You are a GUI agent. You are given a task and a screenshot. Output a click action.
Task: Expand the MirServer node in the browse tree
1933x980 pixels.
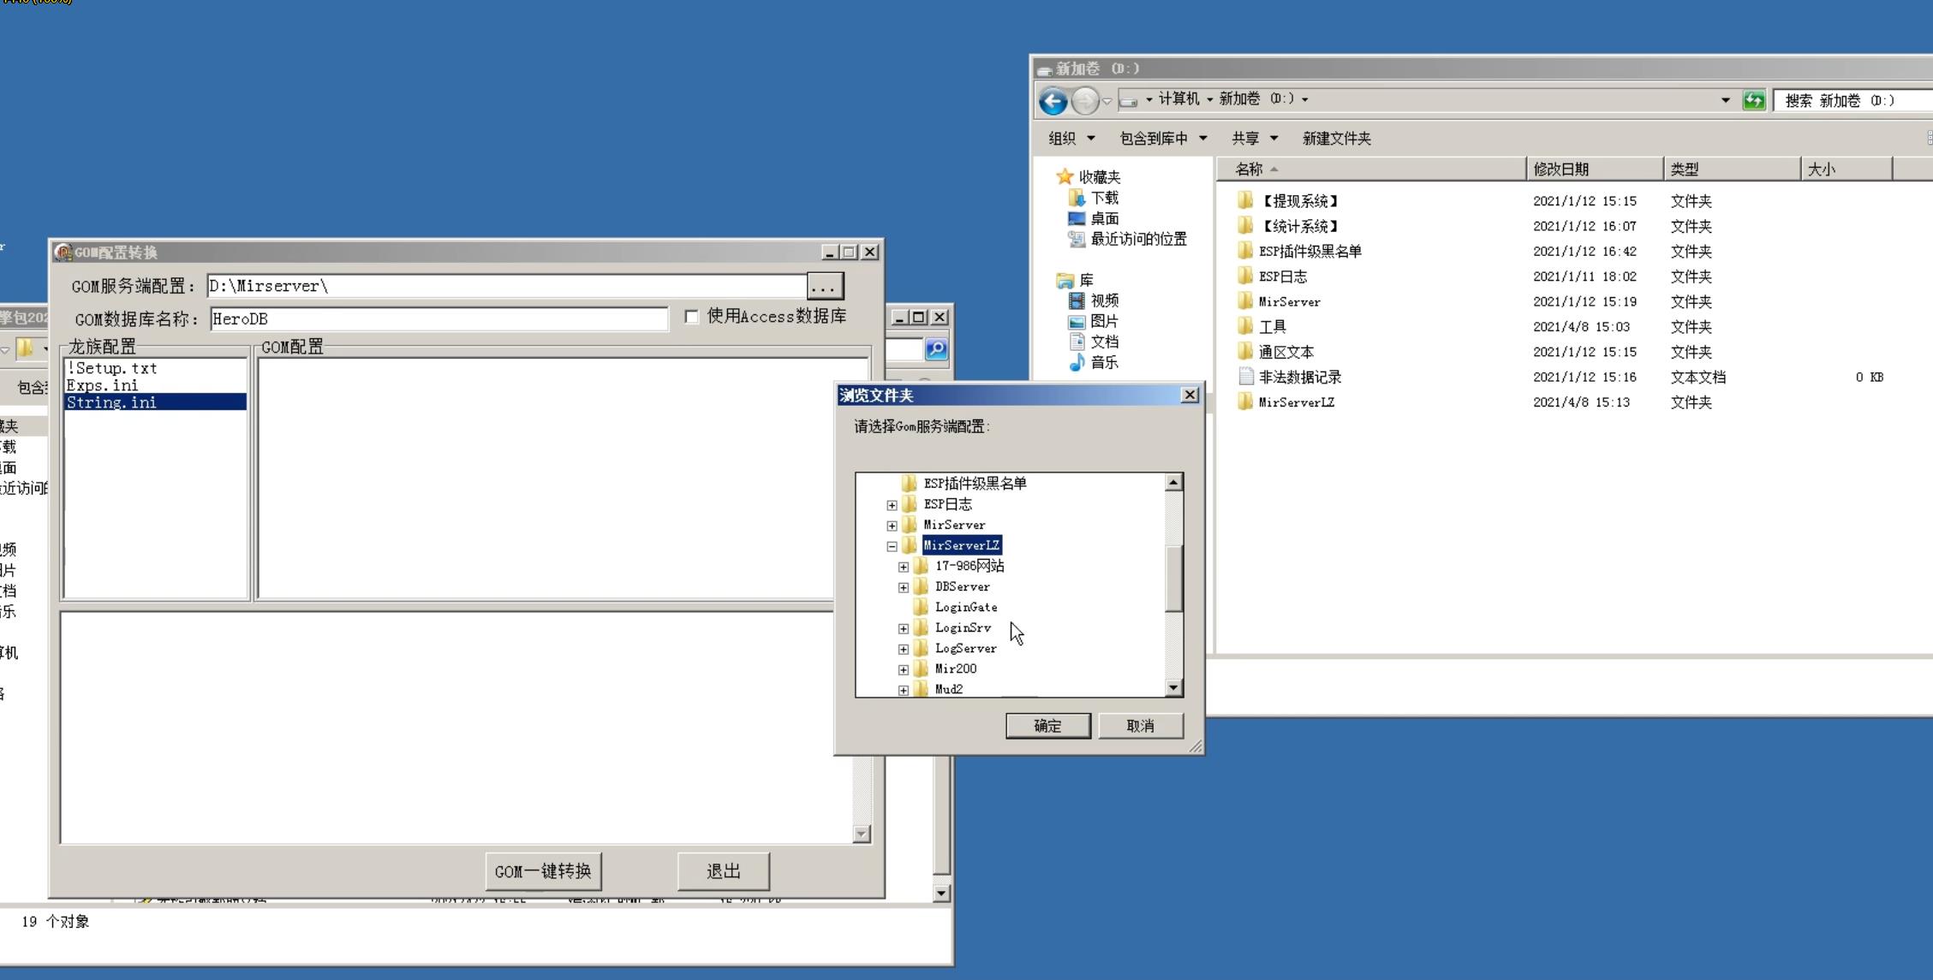(892, 526)
